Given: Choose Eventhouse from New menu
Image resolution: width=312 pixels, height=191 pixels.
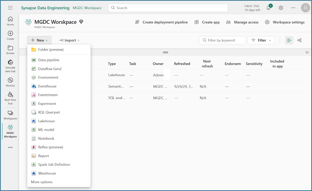Looking at the screenshot, I should pyautogui.click(x=59, y=86).
